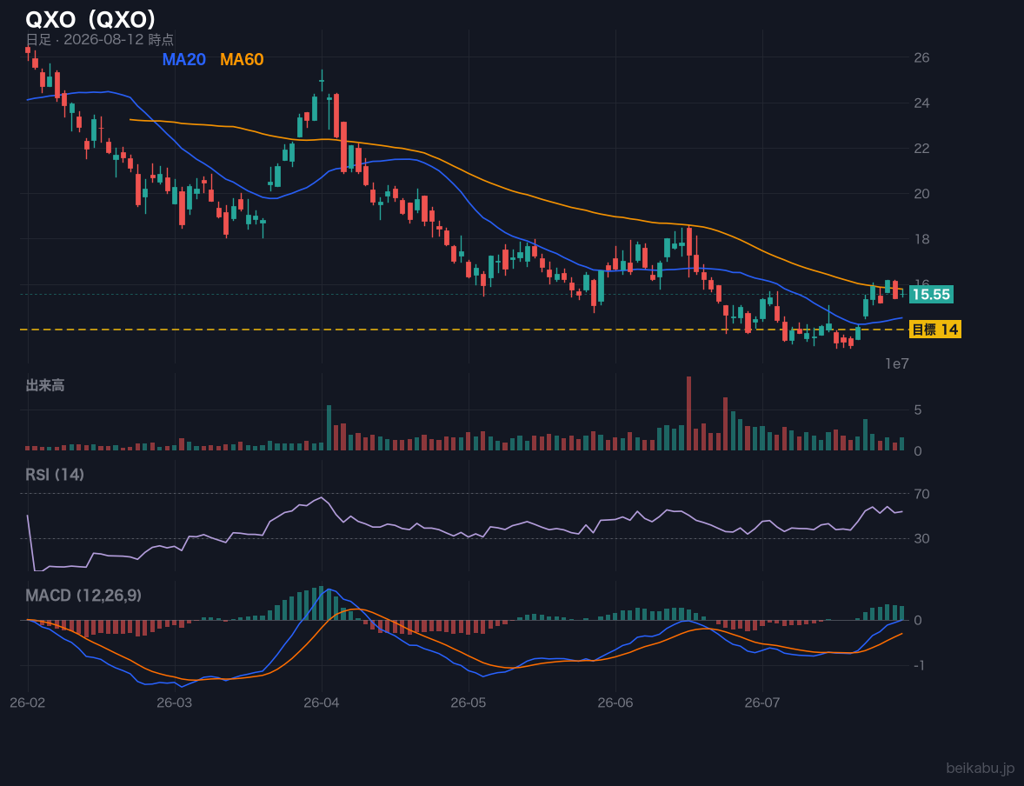This screenshot has height=786, width=1024.
Task: Click the RSI axis label 70
Action: click(921, 494)
